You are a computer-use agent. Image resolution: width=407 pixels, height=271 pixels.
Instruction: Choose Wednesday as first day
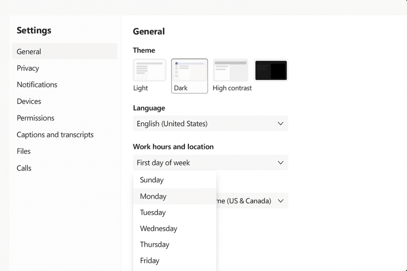point(175,229)
